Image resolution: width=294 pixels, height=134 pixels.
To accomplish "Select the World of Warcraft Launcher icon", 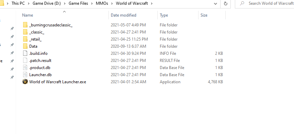I will pos(25,82).
